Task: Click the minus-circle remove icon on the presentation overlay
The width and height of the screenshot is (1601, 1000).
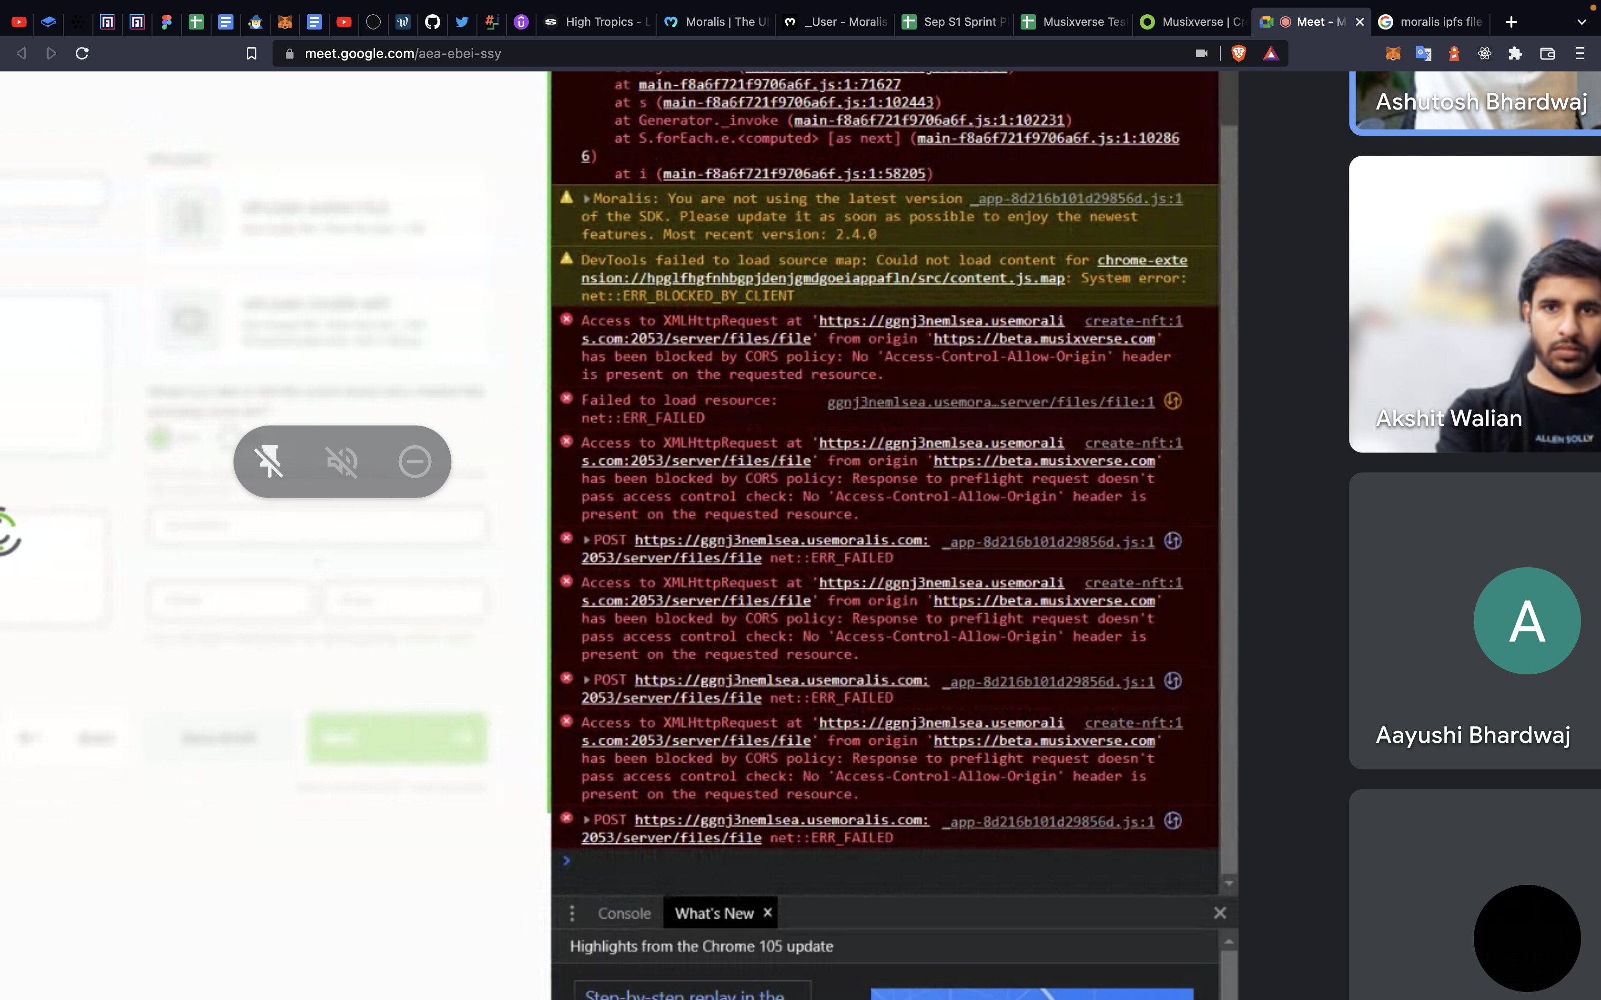Action: pos(415,461)
